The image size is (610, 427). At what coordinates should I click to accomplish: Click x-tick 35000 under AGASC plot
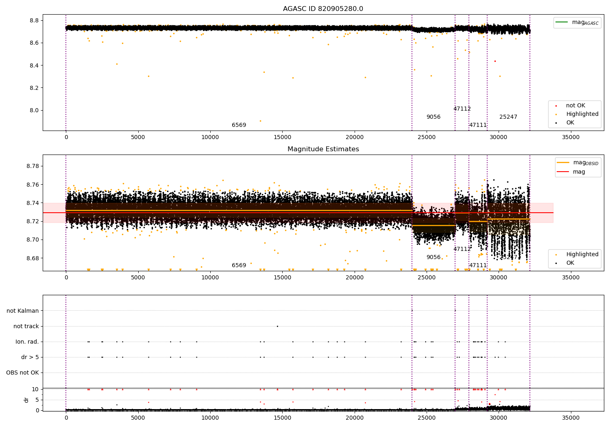(x=571, y=137)
